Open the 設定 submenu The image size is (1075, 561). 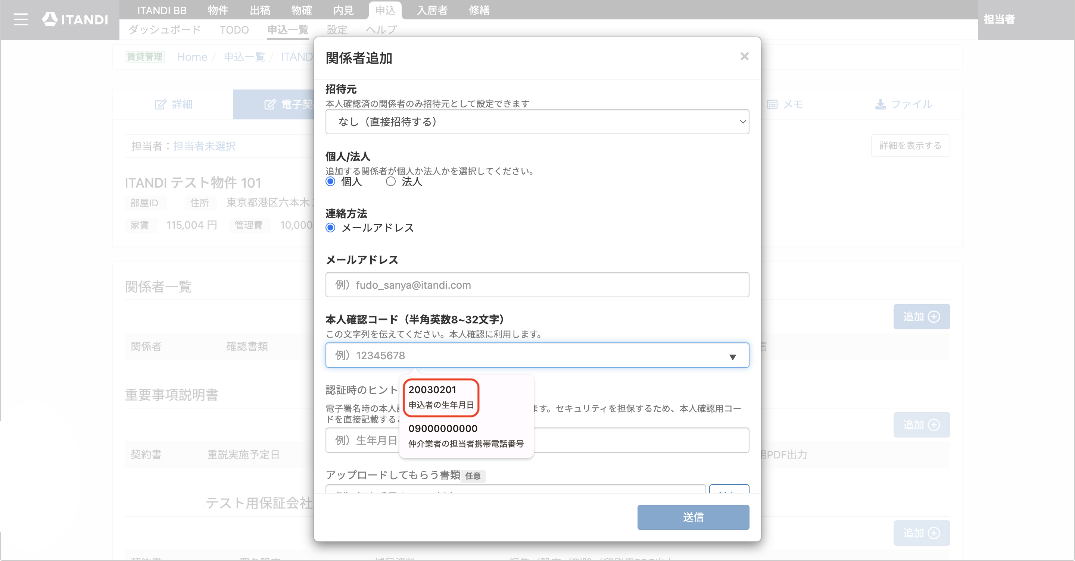tap(337, 29)
